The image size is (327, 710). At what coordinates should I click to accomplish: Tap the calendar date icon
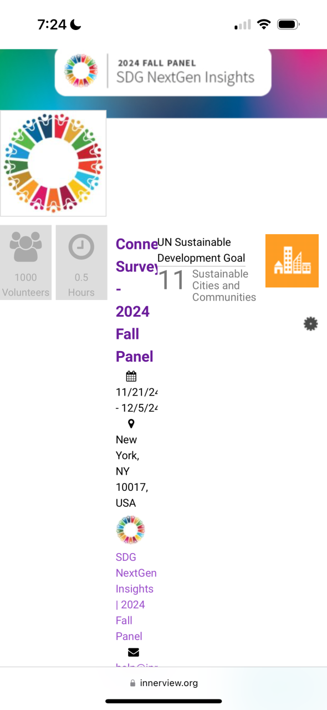[x=131, y=377]
